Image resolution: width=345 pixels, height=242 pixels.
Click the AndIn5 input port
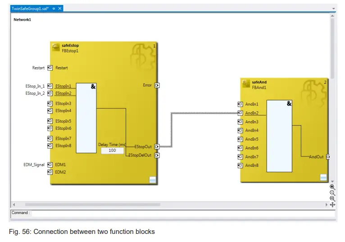click(240, 139)
